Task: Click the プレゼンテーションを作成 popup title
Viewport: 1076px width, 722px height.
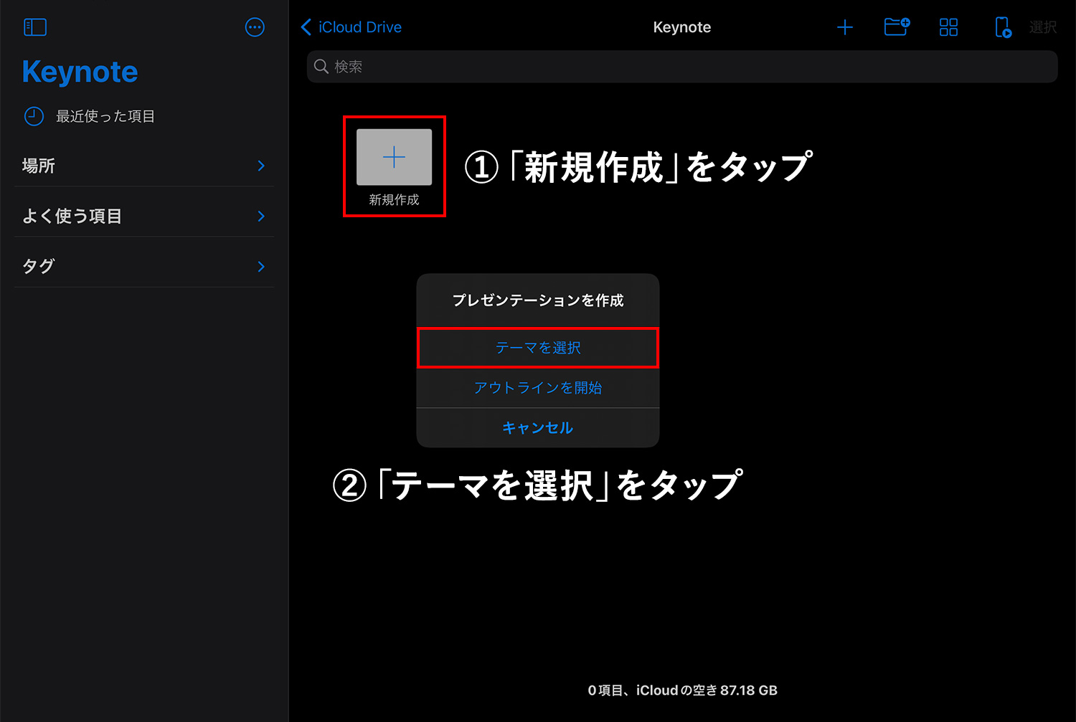Action: point(538,300)
